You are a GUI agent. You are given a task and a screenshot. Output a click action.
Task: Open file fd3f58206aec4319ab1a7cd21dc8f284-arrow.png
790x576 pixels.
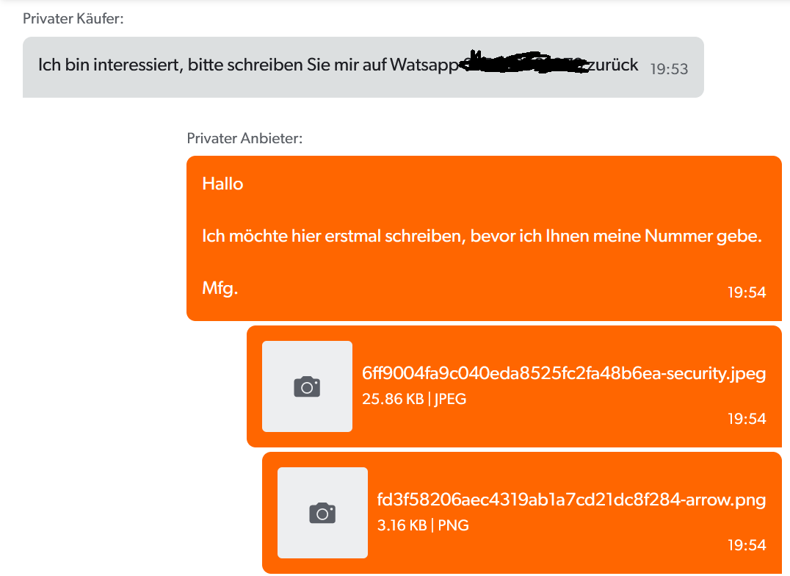click(x=571, y=500)
